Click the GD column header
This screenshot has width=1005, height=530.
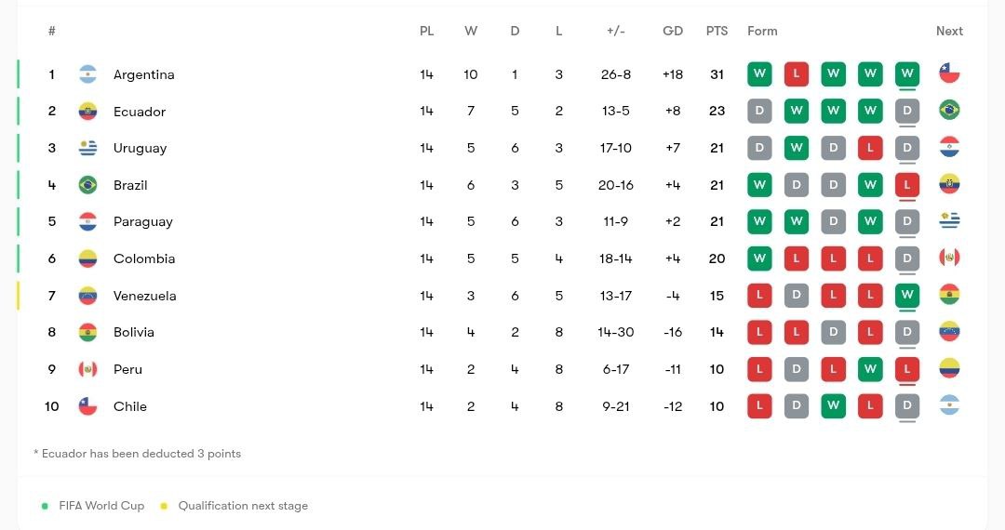[x=673, y=31]
